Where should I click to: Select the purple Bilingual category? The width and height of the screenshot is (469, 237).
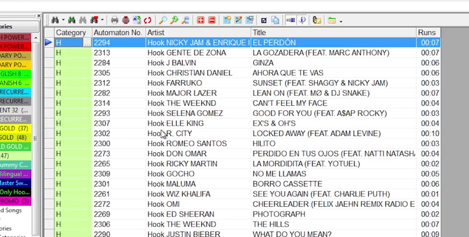[16, 174]
